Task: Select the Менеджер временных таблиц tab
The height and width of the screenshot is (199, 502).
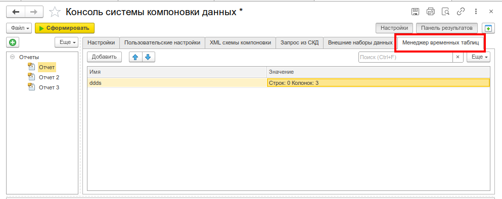Action: [x=440, y=42]
